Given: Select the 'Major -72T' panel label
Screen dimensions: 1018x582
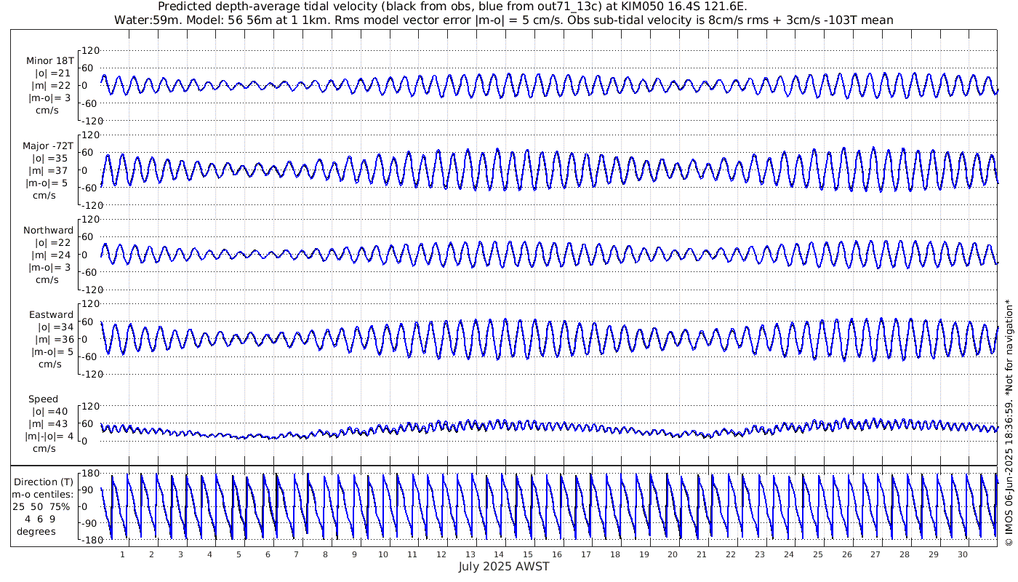Looking at the screenshot, I should [x=48, y=145].
